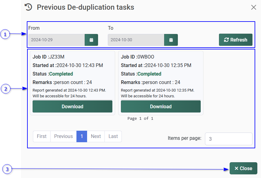
Task: Click the Completed status on job 0WBOO
Action: (x=149, y=74)
